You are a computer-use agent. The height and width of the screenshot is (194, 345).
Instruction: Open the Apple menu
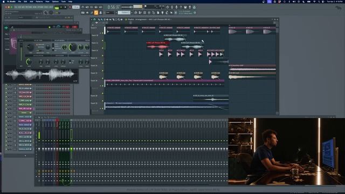3,2
